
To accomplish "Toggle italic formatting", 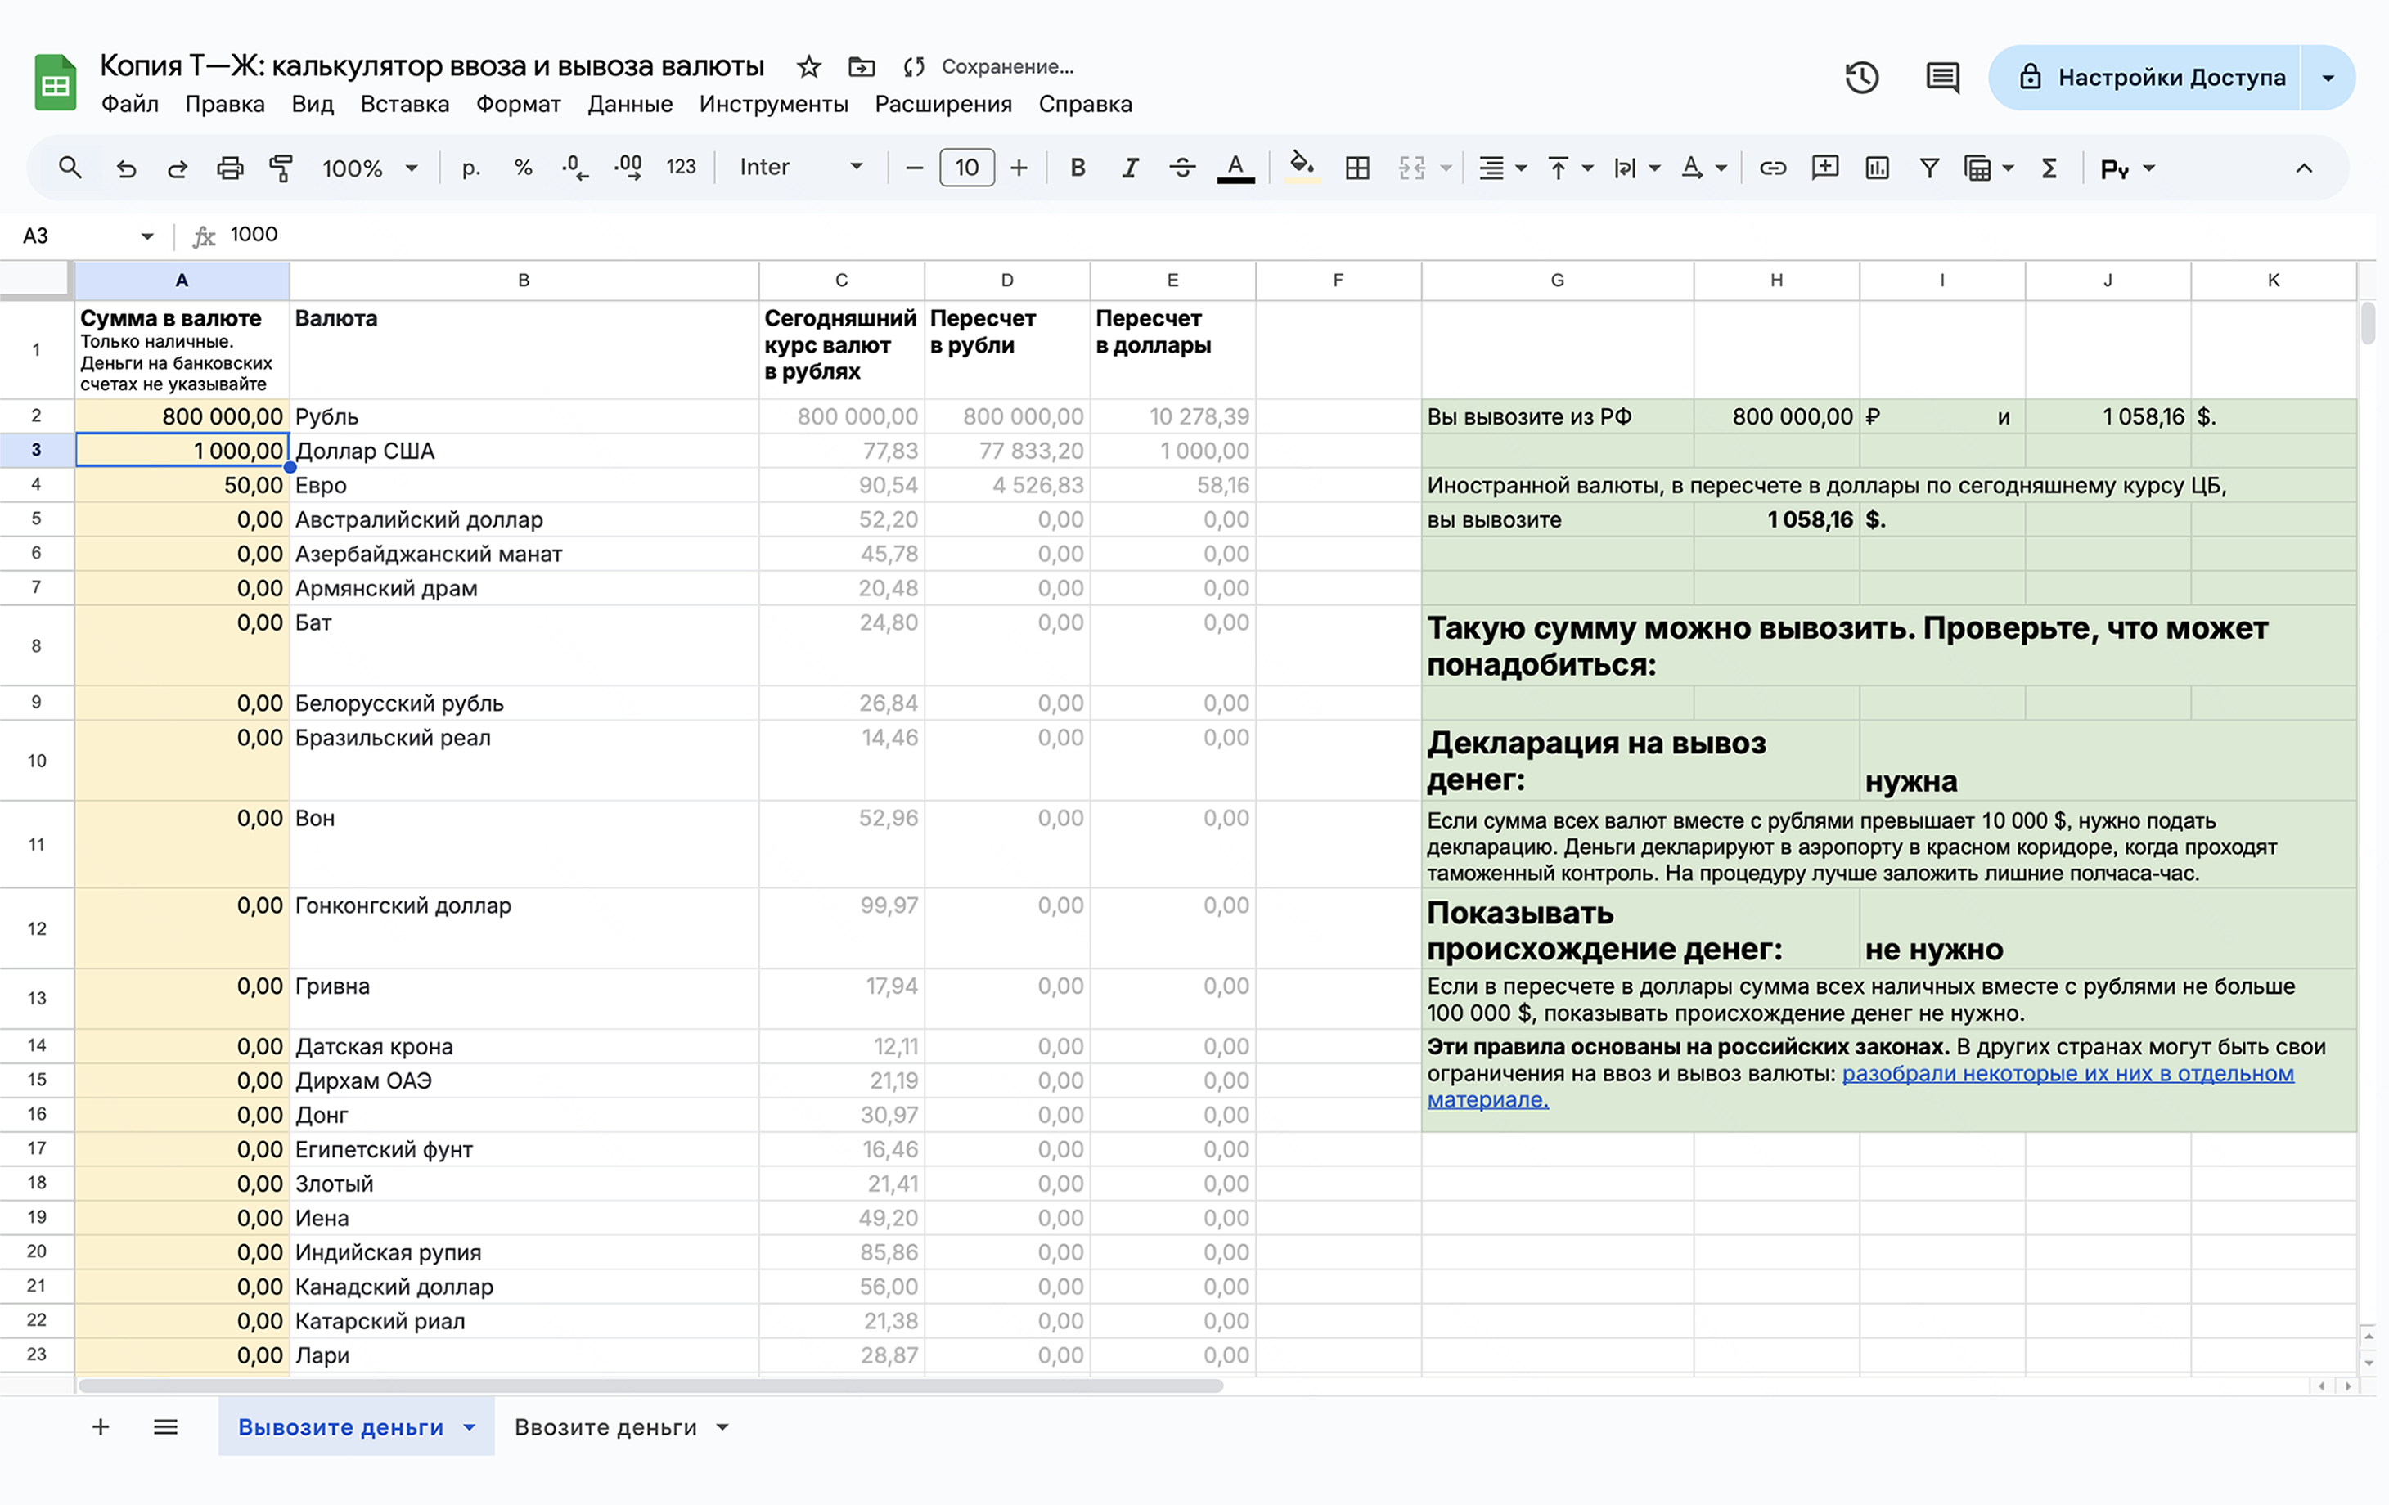I will click(x=1129, y=168).
